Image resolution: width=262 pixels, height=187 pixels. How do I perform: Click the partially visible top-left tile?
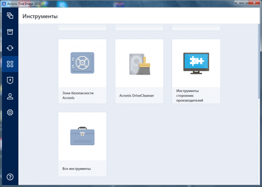(82, 28)
